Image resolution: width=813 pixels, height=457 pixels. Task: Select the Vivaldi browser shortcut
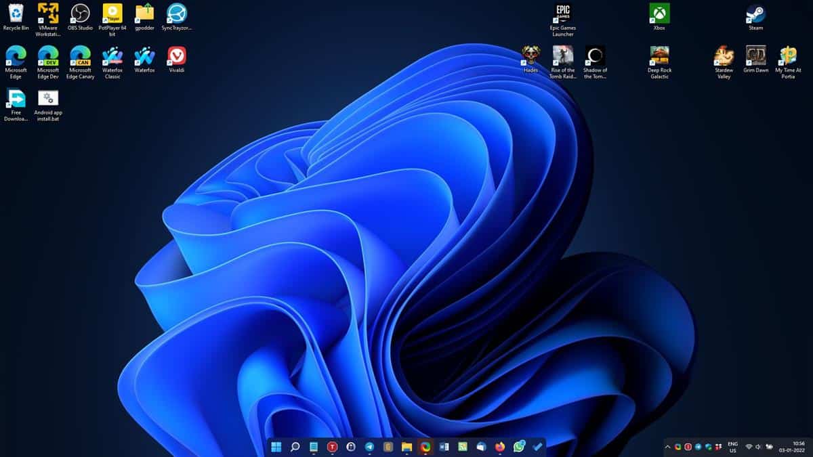[177, 60]
